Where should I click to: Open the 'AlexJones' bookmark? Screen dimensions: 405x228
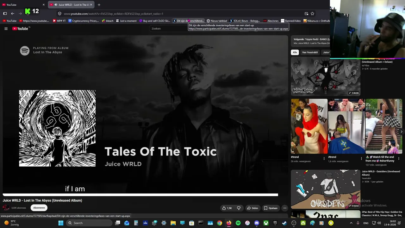tap(271, 21)
